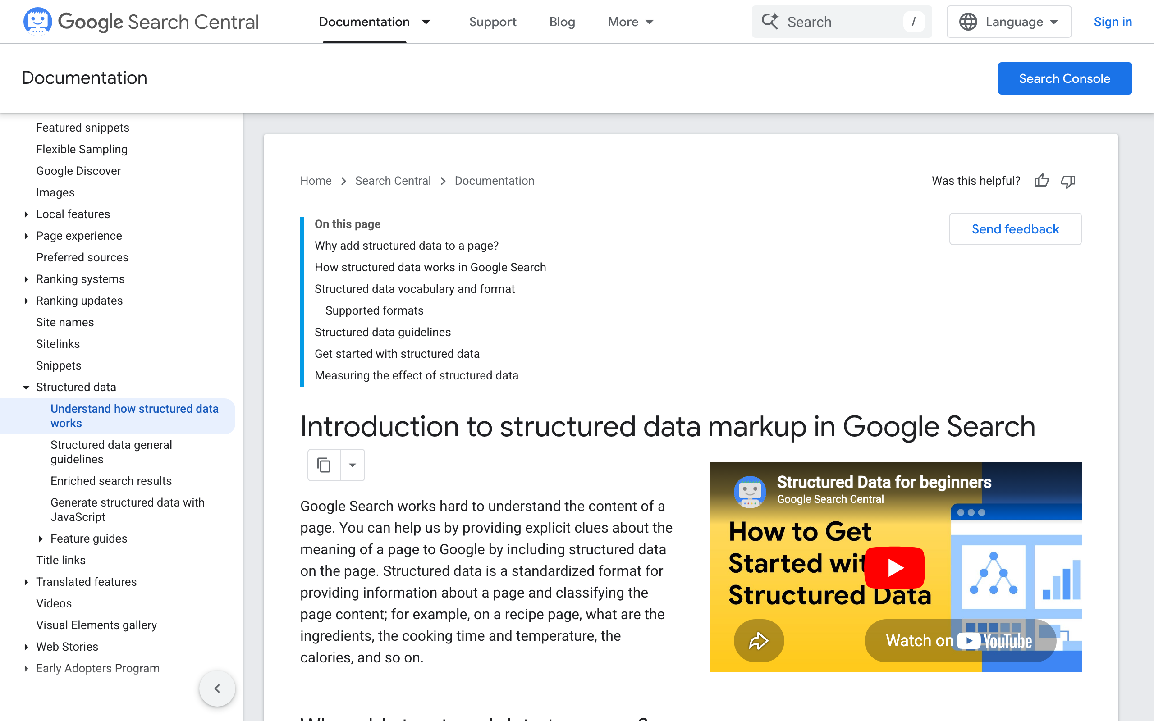Viewport: 1154px width, 721px height.
Task: Play the YouTube video
Action: (895, 567)
